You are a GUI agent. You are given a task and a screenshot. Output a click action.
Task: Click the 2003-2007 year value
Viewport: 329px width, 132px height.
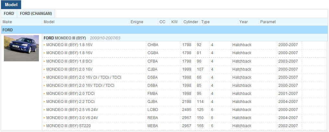tap(288, 61)
